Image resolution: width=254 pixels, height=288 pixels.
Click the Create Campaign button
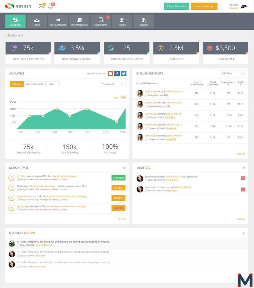click(x=204, y=6)
